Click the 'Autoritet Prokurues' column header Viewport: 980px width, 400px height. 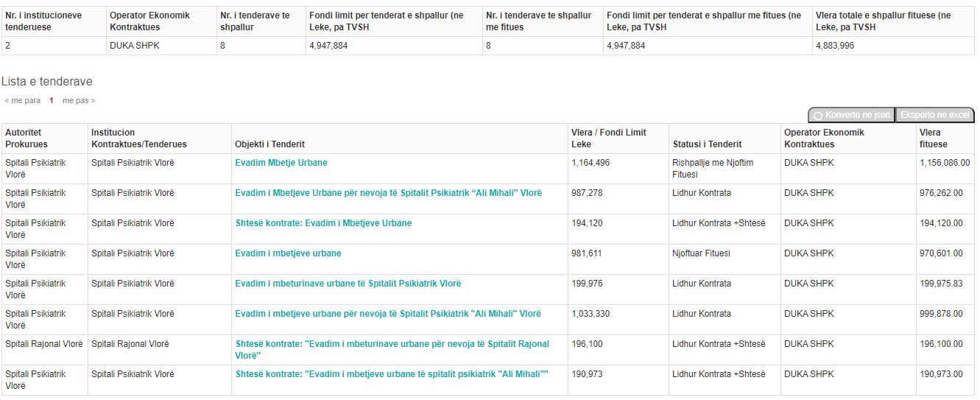pyautogui.click(x=27, y=138)
